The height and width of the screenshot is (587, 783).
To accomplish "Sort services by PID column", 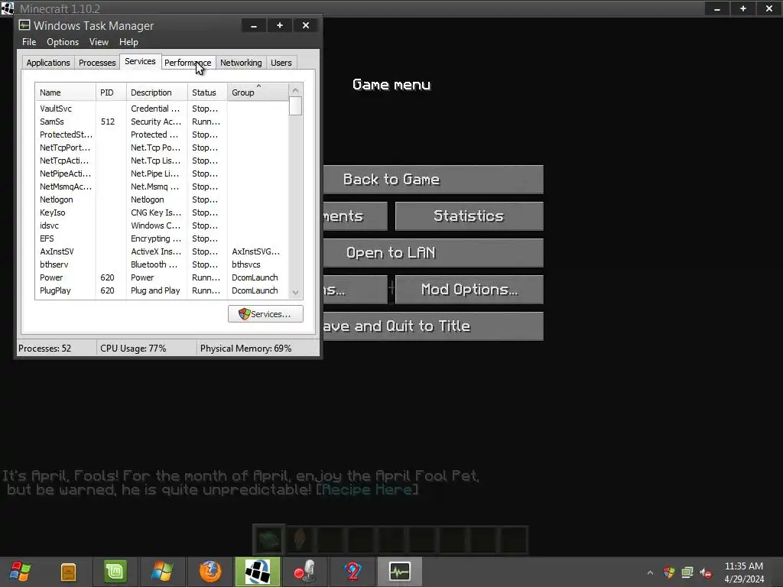I will coord(111,92).
